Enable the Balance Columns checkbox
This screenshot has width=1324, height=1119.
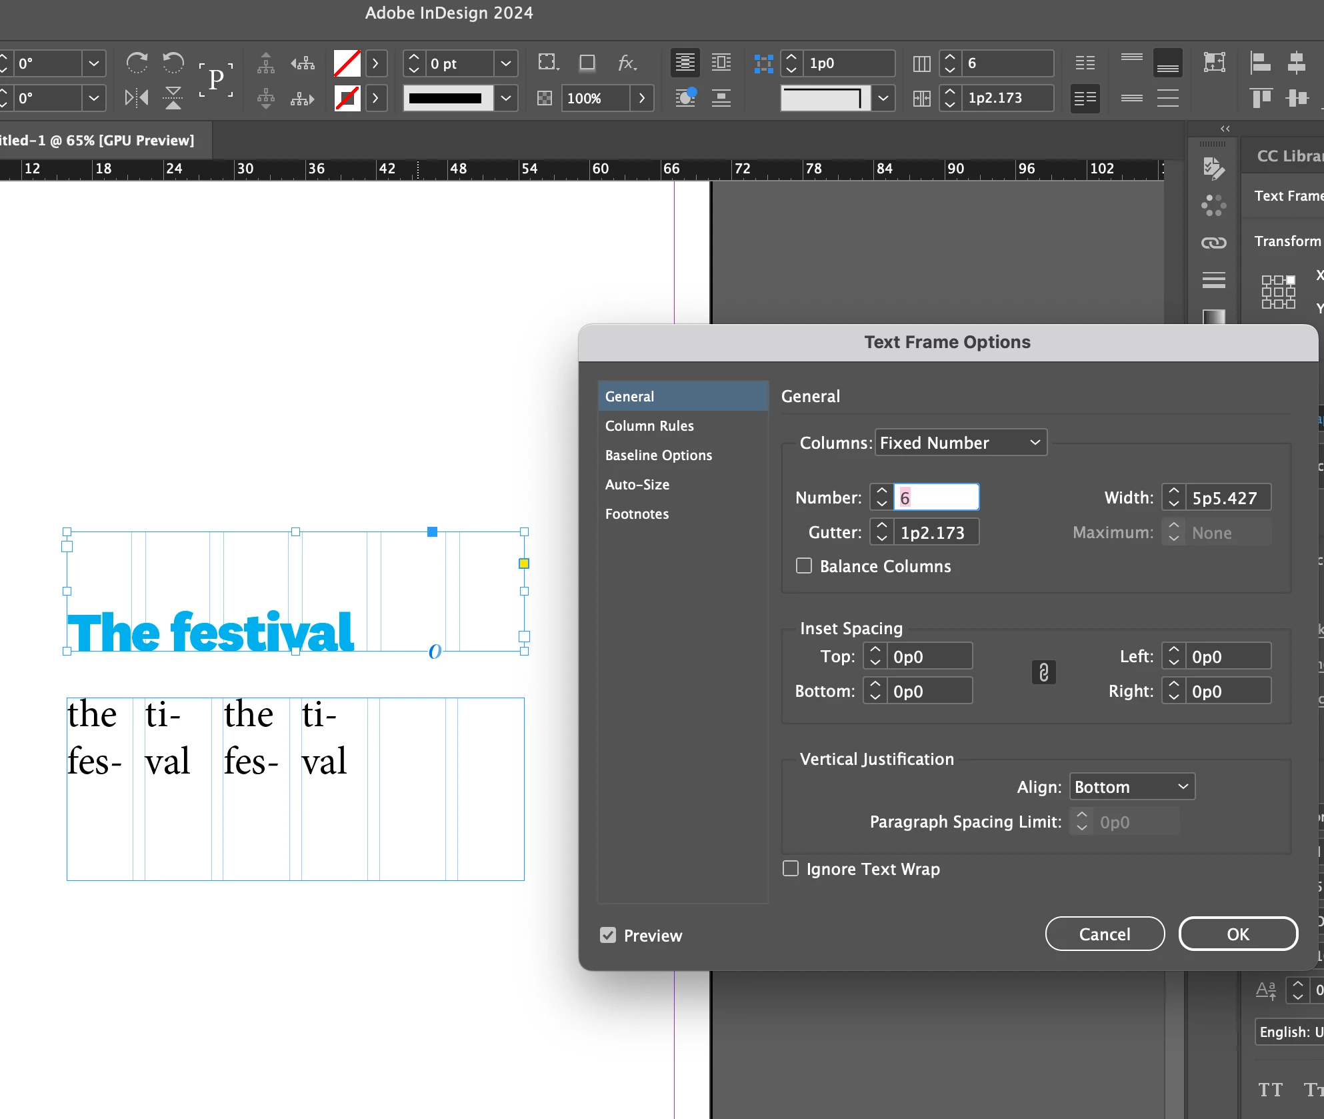click(x=804, y=566)
